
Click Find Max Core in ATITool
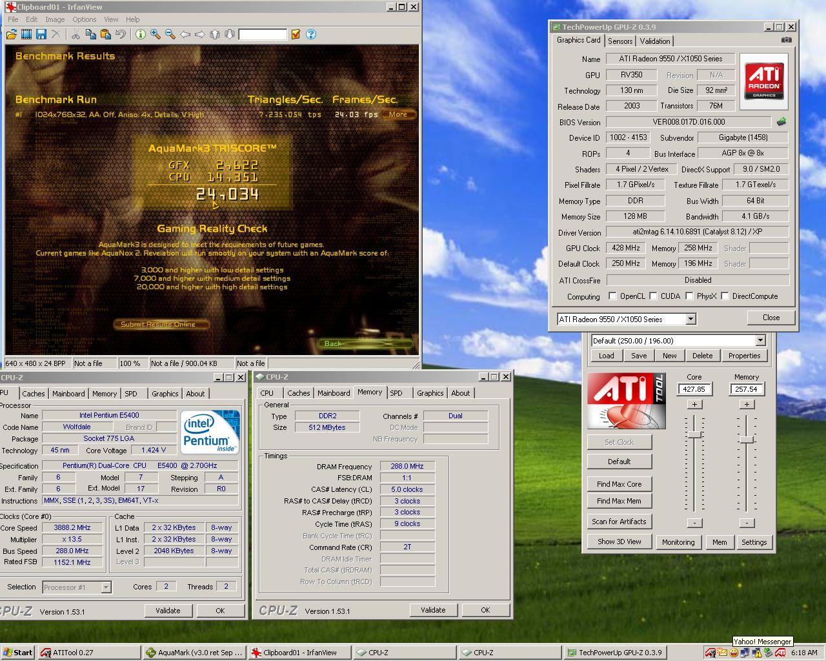point(619,484)
